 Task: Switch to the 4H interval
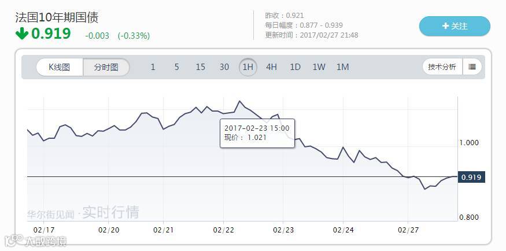[271, 67]
